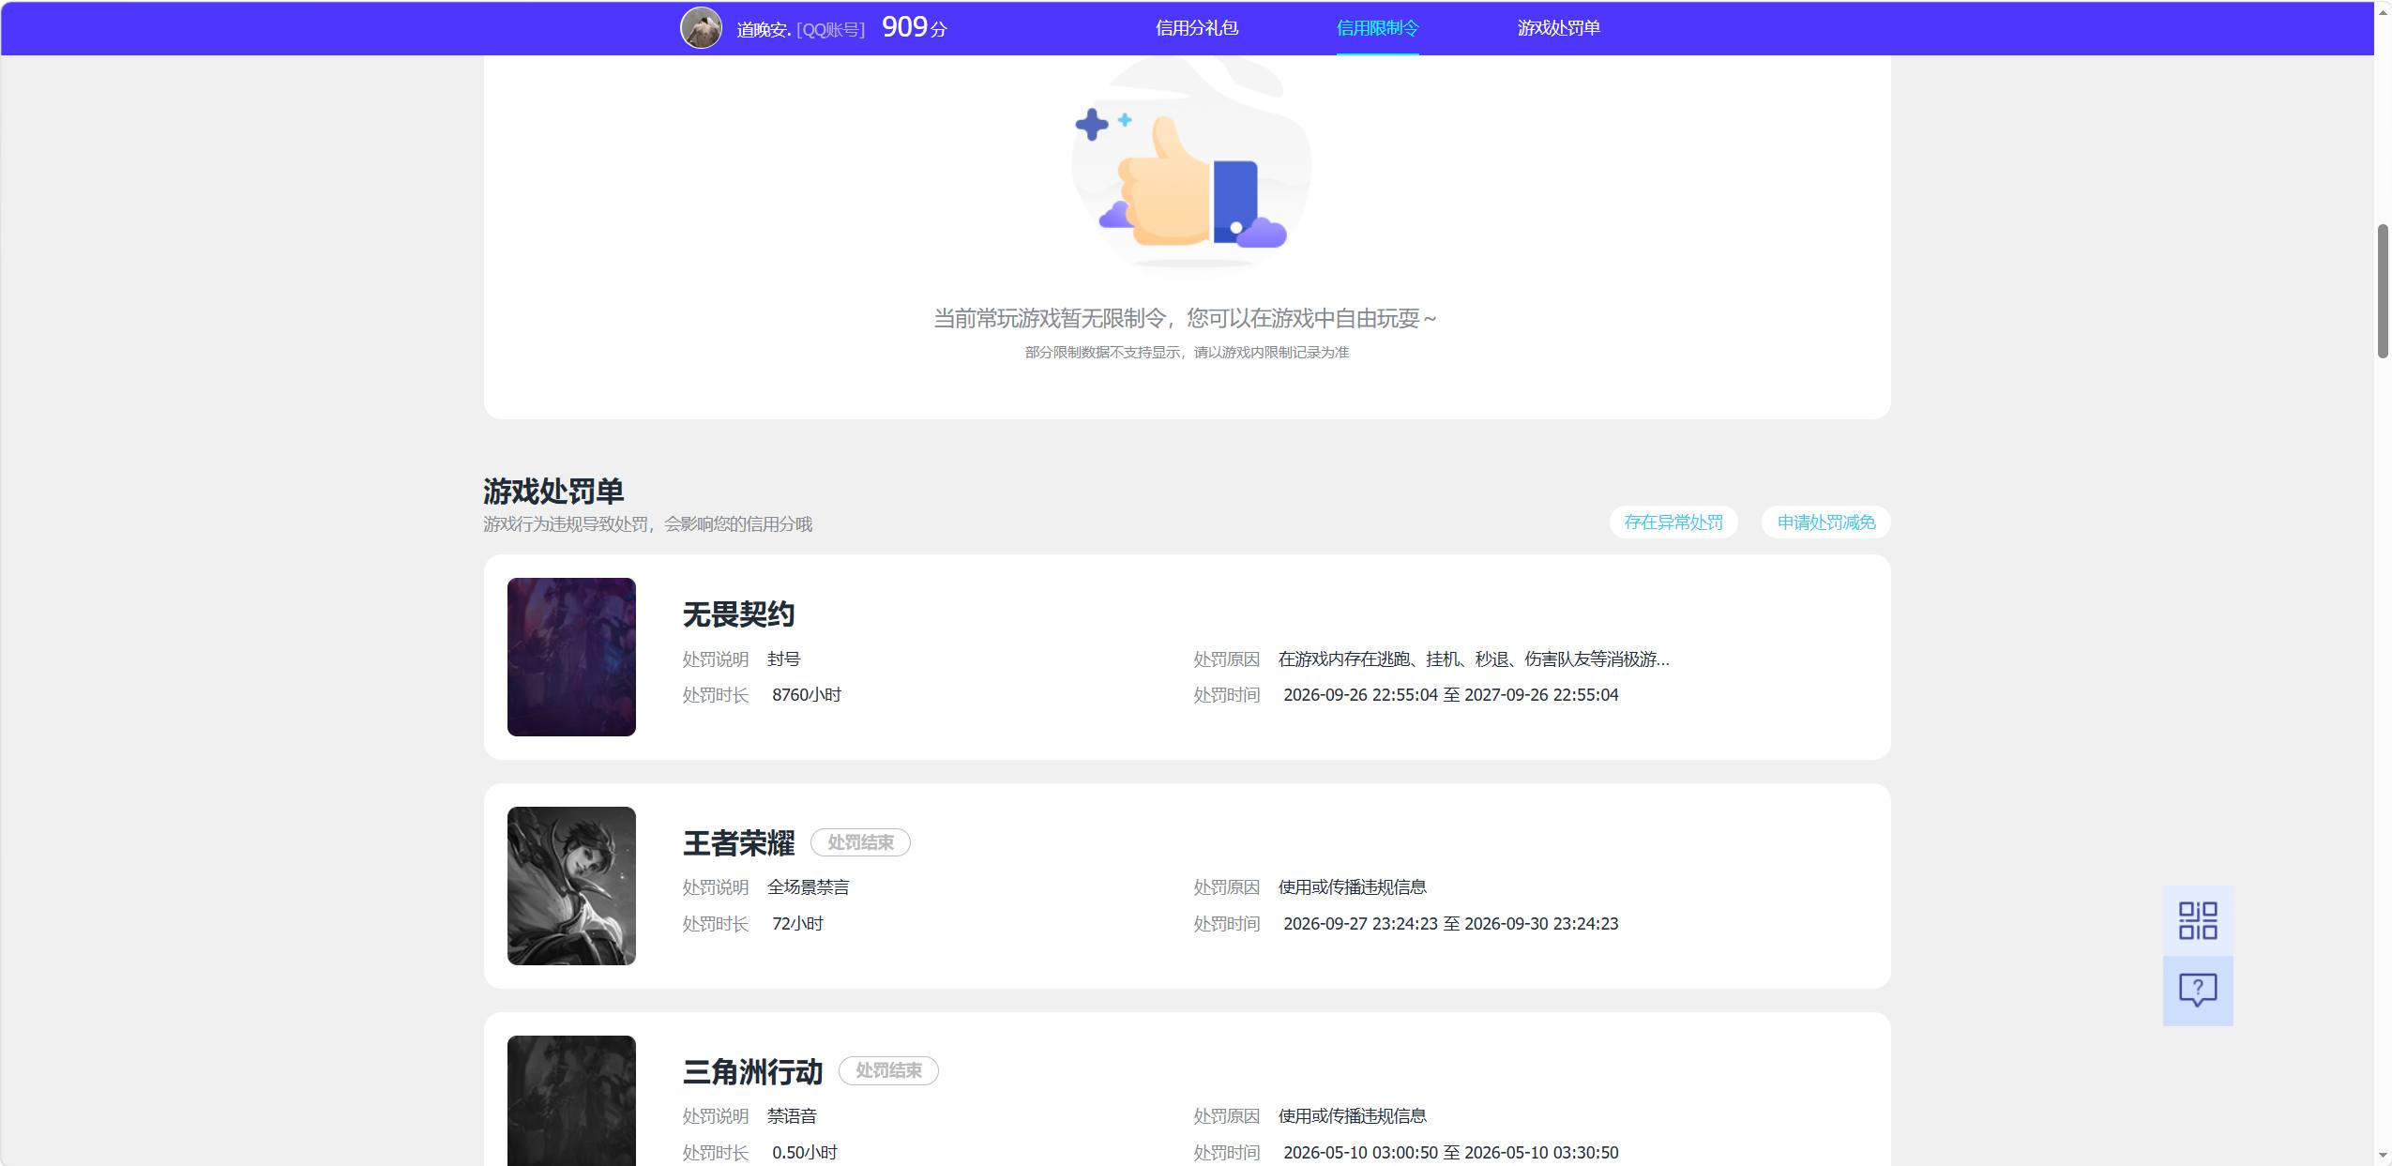The height and width of the screenshot is (1166, 2392).
Task: Click 禁语音 punishment description
Action: [792, 1116]
